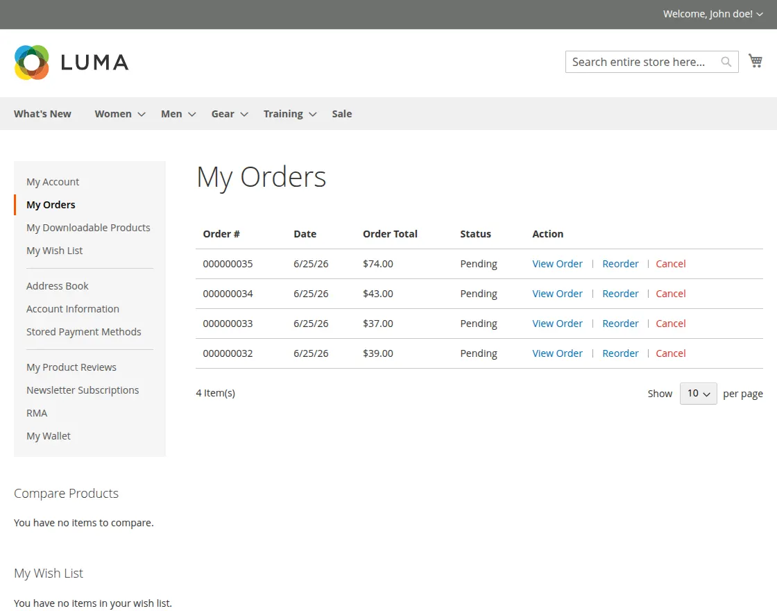Image resolution: width=777 pixels, height=611 pixels.
Task: Expand the Training menu chevron
Action: [x=313, y=114]
